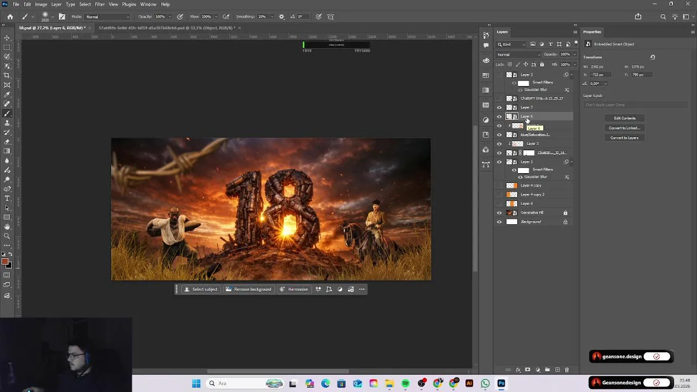
Task: Show the Layer 2 layer
Action: 499,75
